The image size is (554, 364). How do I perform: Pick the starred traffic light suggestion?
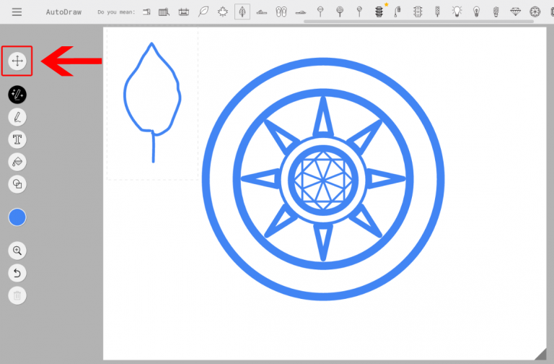[x=379, y=12]
